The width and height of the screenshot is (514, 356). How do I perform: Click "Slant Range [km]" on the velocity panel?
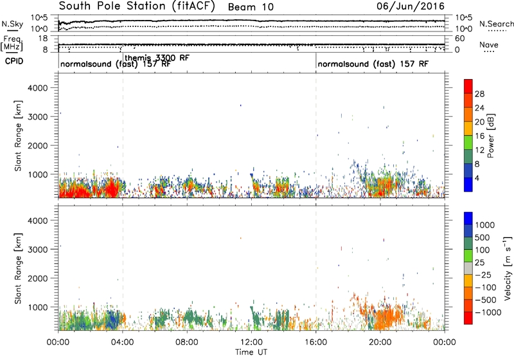tap(18, 268)
